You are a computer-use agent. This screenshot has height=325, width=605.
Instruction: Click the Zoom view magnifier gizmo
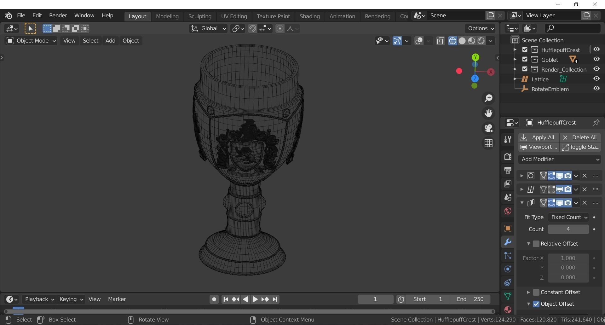pos(488,98)
